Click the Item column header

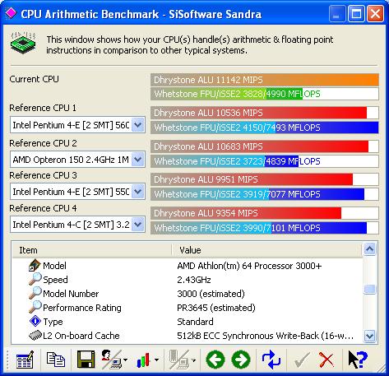tap(92, 250)
